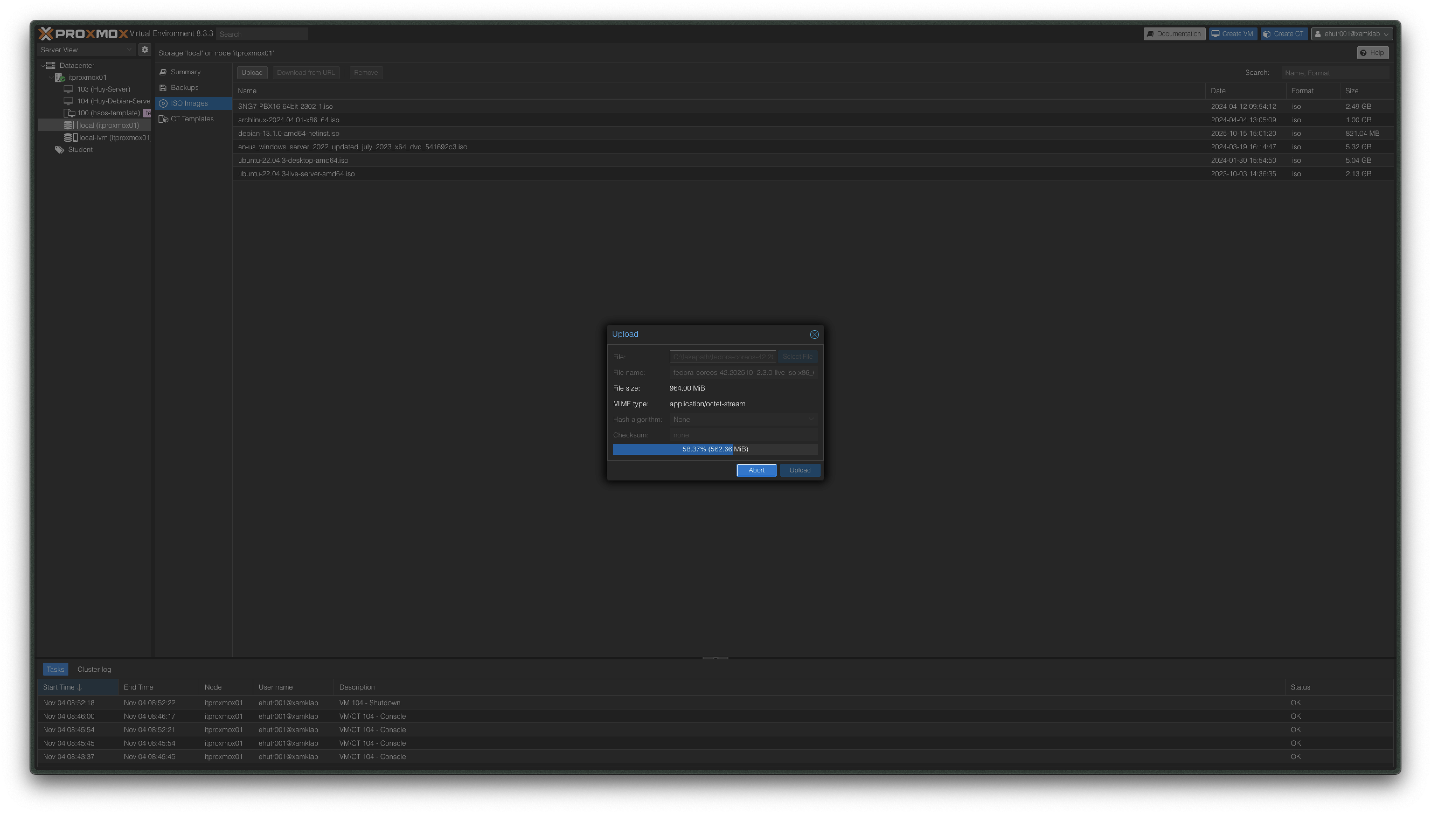Screen dimensions: 1431x814
Task: Collapse the itproxmox01 node expander
Action: click(51, 77)
